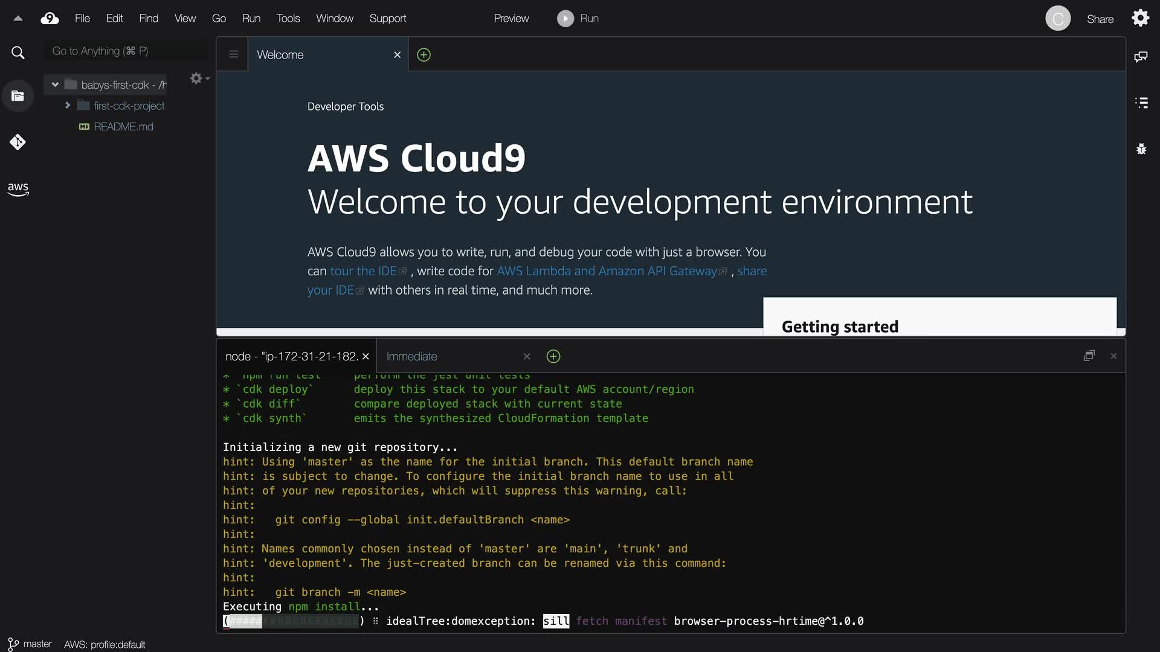1160x652 pixels.
Task: Open the Outline panel icon
Action: tap(1141, 103)
